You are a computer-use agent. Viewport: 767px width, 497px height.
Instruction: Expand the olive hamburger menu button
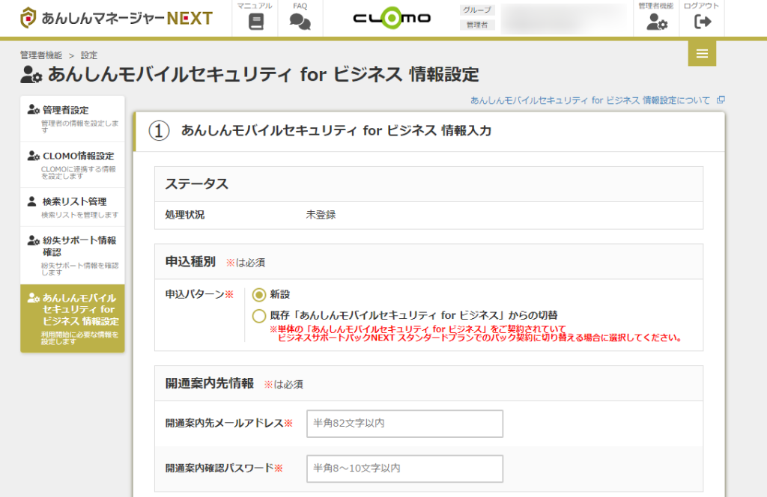click(x=702, y=53)
